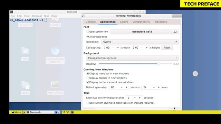The width and height of the screenshot is (221, 124).
Task: Select the Terminal entry in the taskbar
Action: pos(40,112)
